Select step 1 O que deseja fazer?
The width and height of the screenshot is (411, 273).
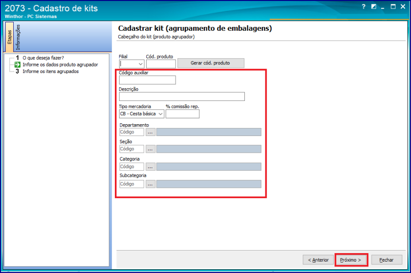(x=43, y=58)
